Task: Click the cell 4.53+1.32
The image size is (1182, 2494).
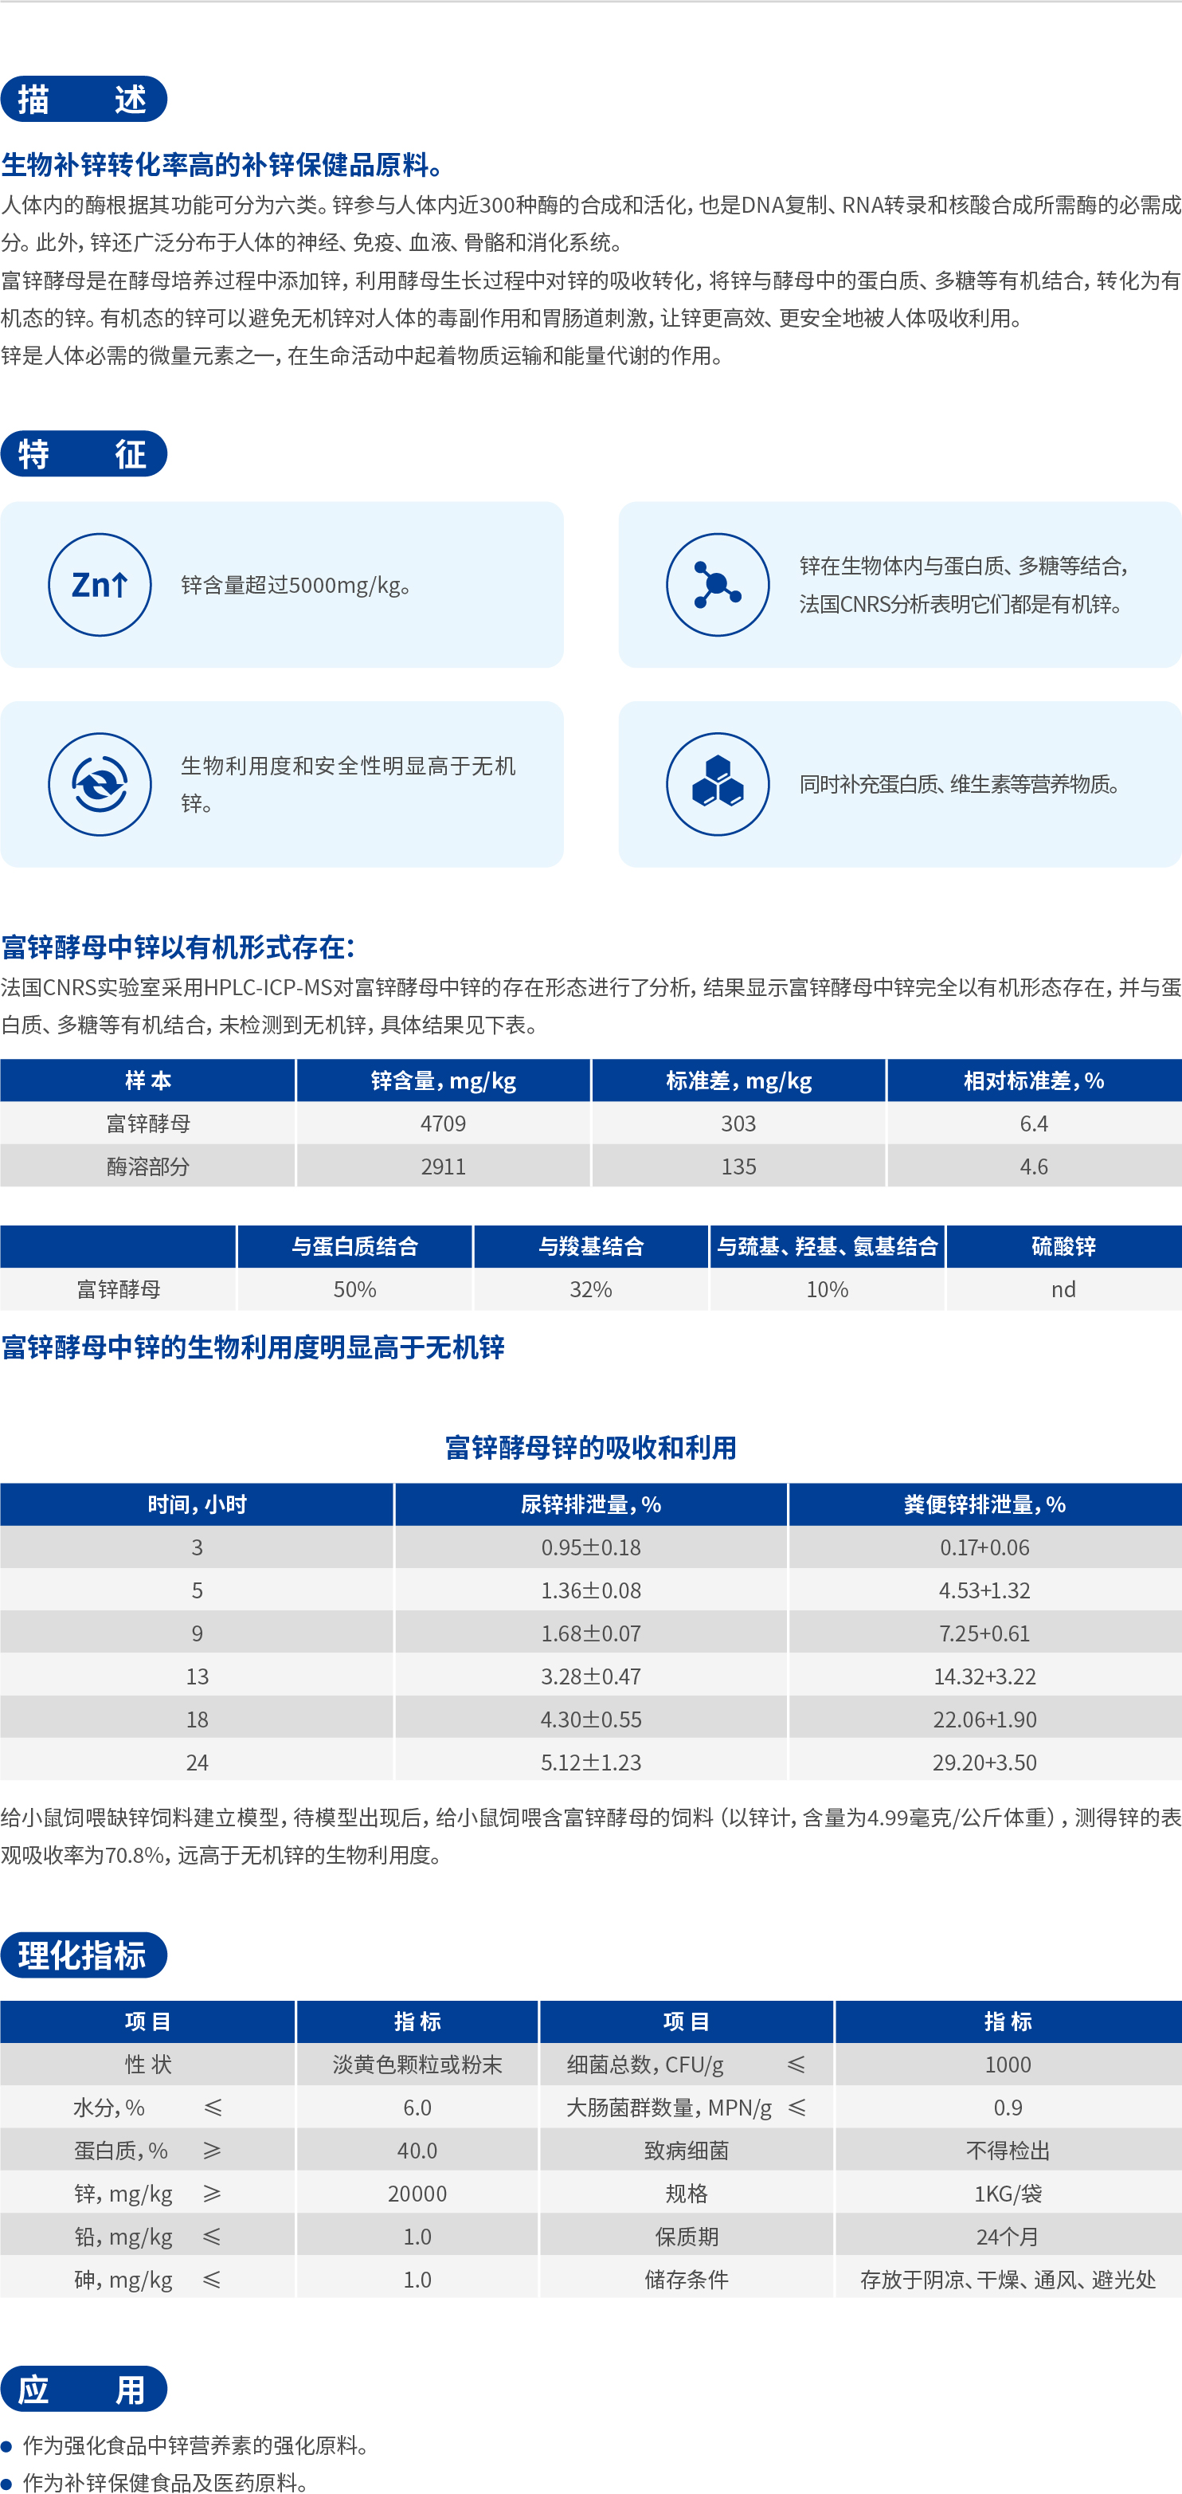Action: pos(984,1590)
